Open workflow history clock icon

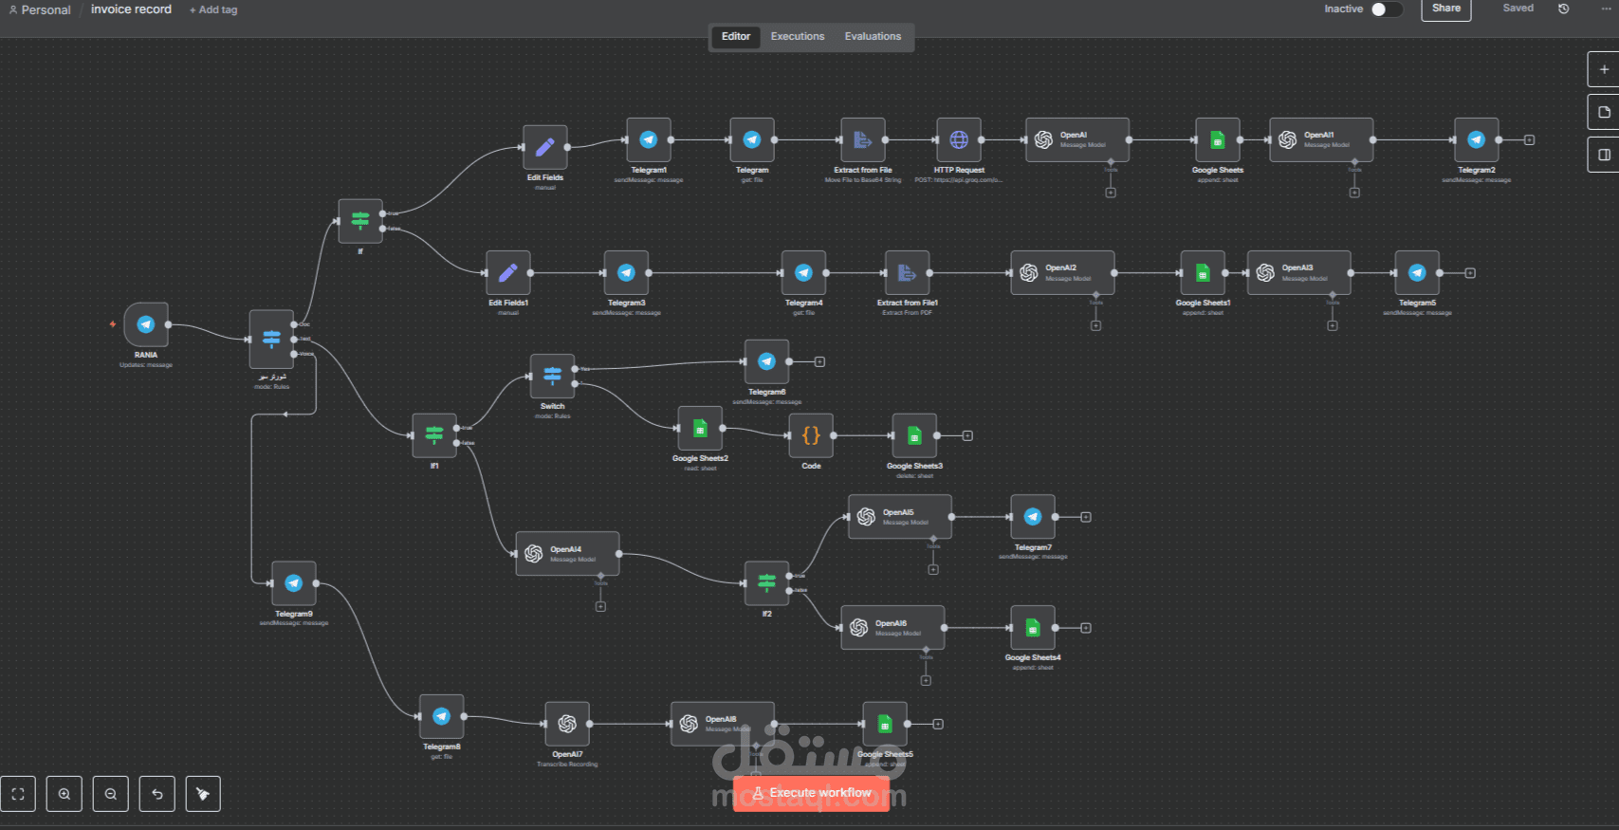[x=1564, y=9]
